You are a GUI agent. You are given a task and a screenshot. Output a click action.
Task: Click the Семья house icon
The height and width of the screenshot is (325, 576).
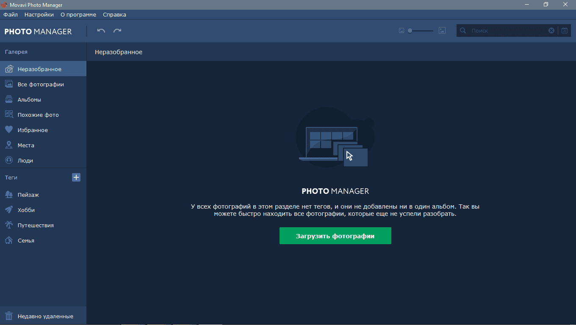pyautogui.click(x=9, y=240)
